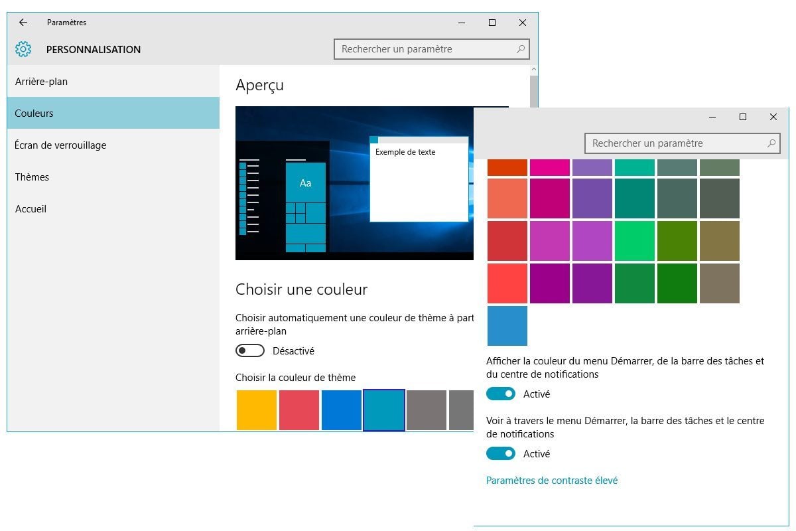Click the desktop preview thumbnail under Aperçu

(355, 183)
